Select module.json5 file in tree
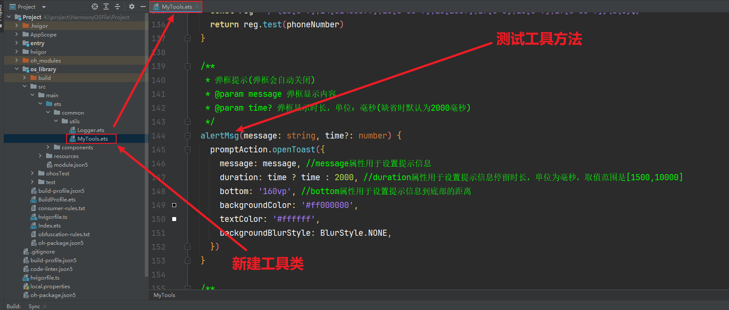 point(71,165)
